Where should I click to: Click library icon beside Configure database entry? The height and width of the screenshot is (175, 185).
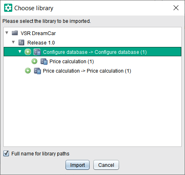(37, 52)
